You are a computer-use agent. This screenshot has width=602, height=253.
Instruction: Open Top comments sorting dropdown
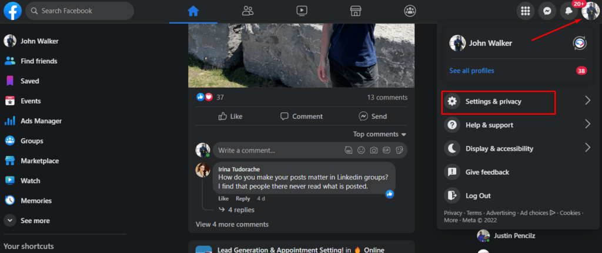pos(380,134)
